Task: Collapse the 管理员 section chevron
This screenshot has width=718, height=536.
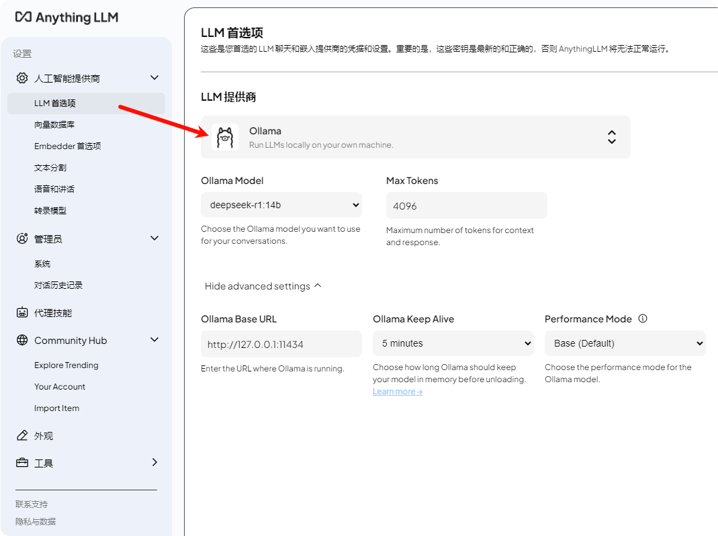Action: point(154,238)
